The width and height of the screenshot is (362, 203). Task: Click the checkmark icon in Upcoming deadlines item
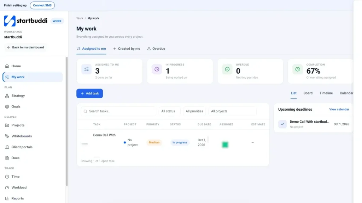pos(282,124)
